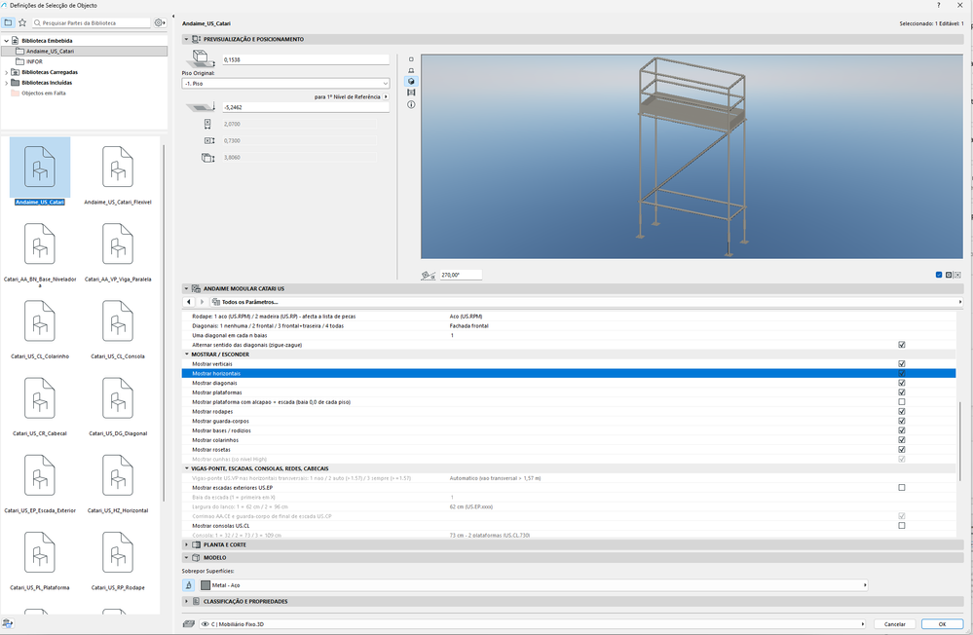Viewport: 973px width, 635px height.
Task: Expand the Bibliotecas Carregadas tree node
Action: click(x=7, y=72)
